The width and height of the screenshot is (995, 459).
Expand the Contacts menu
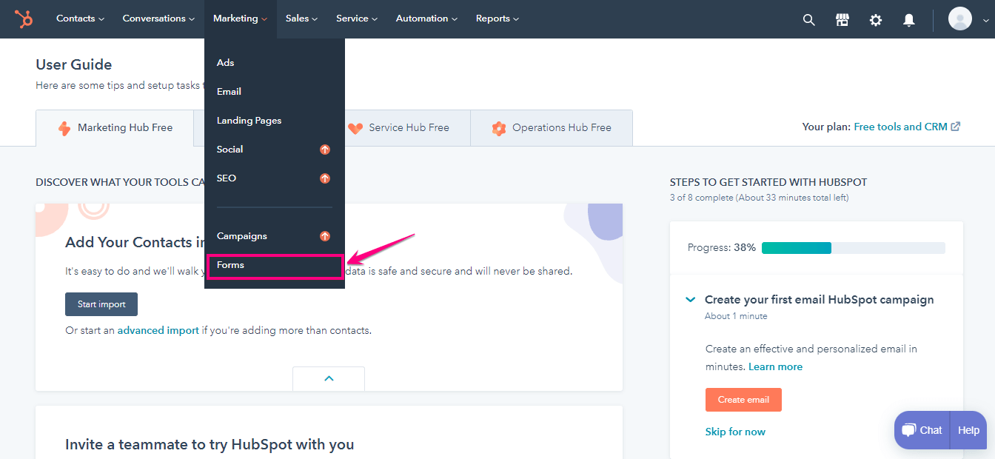[80, 19]
